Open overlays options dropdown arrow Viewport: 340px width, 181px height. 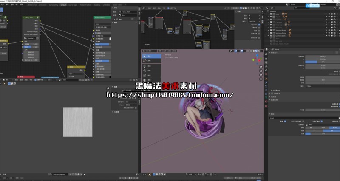(x=244, y=51)
